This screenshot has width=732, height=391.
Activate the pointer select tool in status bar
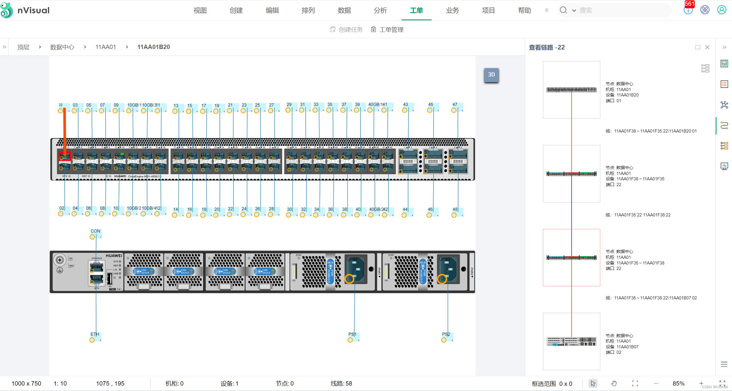tap(593, 383)
